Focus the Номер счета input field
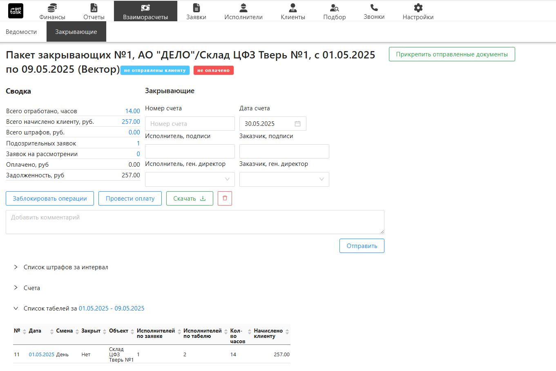Viewport: 556px width, 371px height. pyautogui.click(x=190, y=124)
